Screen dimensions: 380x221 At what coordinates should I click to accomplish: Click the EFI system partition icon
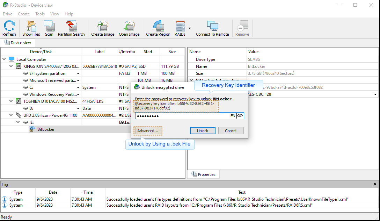[25, 73]
